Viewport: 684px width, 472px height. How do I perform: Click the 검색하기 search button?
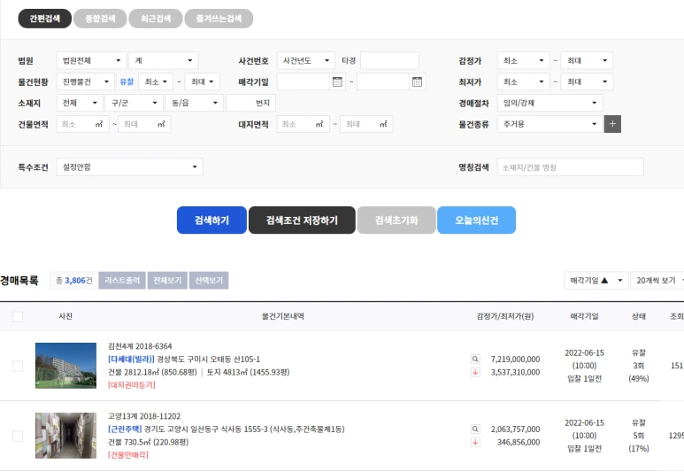tap(211, 221)
